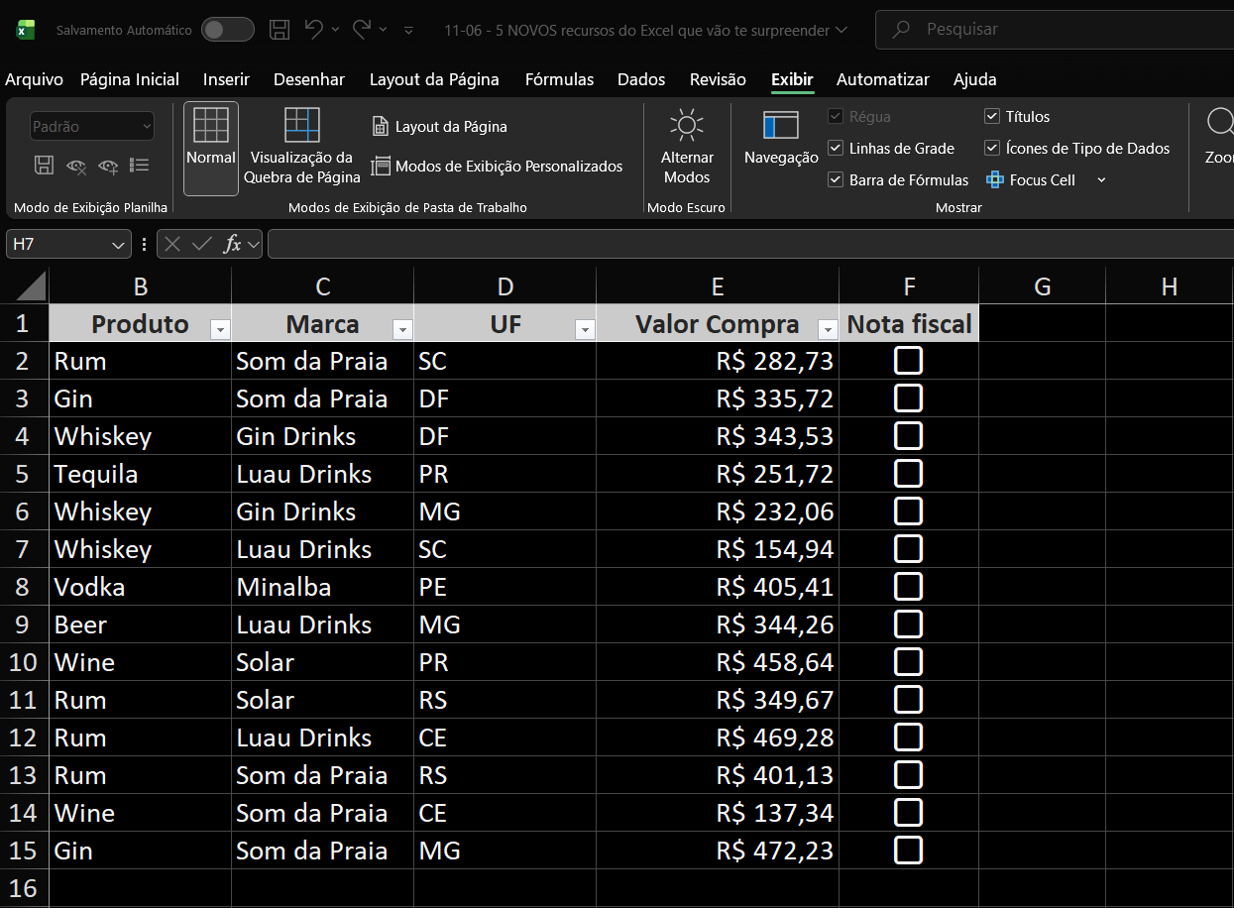
Task: Activate the Focus Cell feature
Action: (x=1031, y=180)
